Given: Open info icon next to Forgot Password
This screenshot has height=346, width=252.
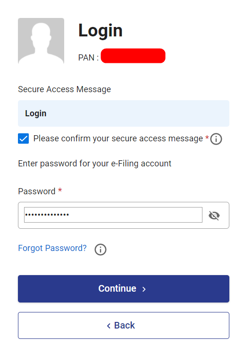Looking at the screenshot, I should point(101,250).
